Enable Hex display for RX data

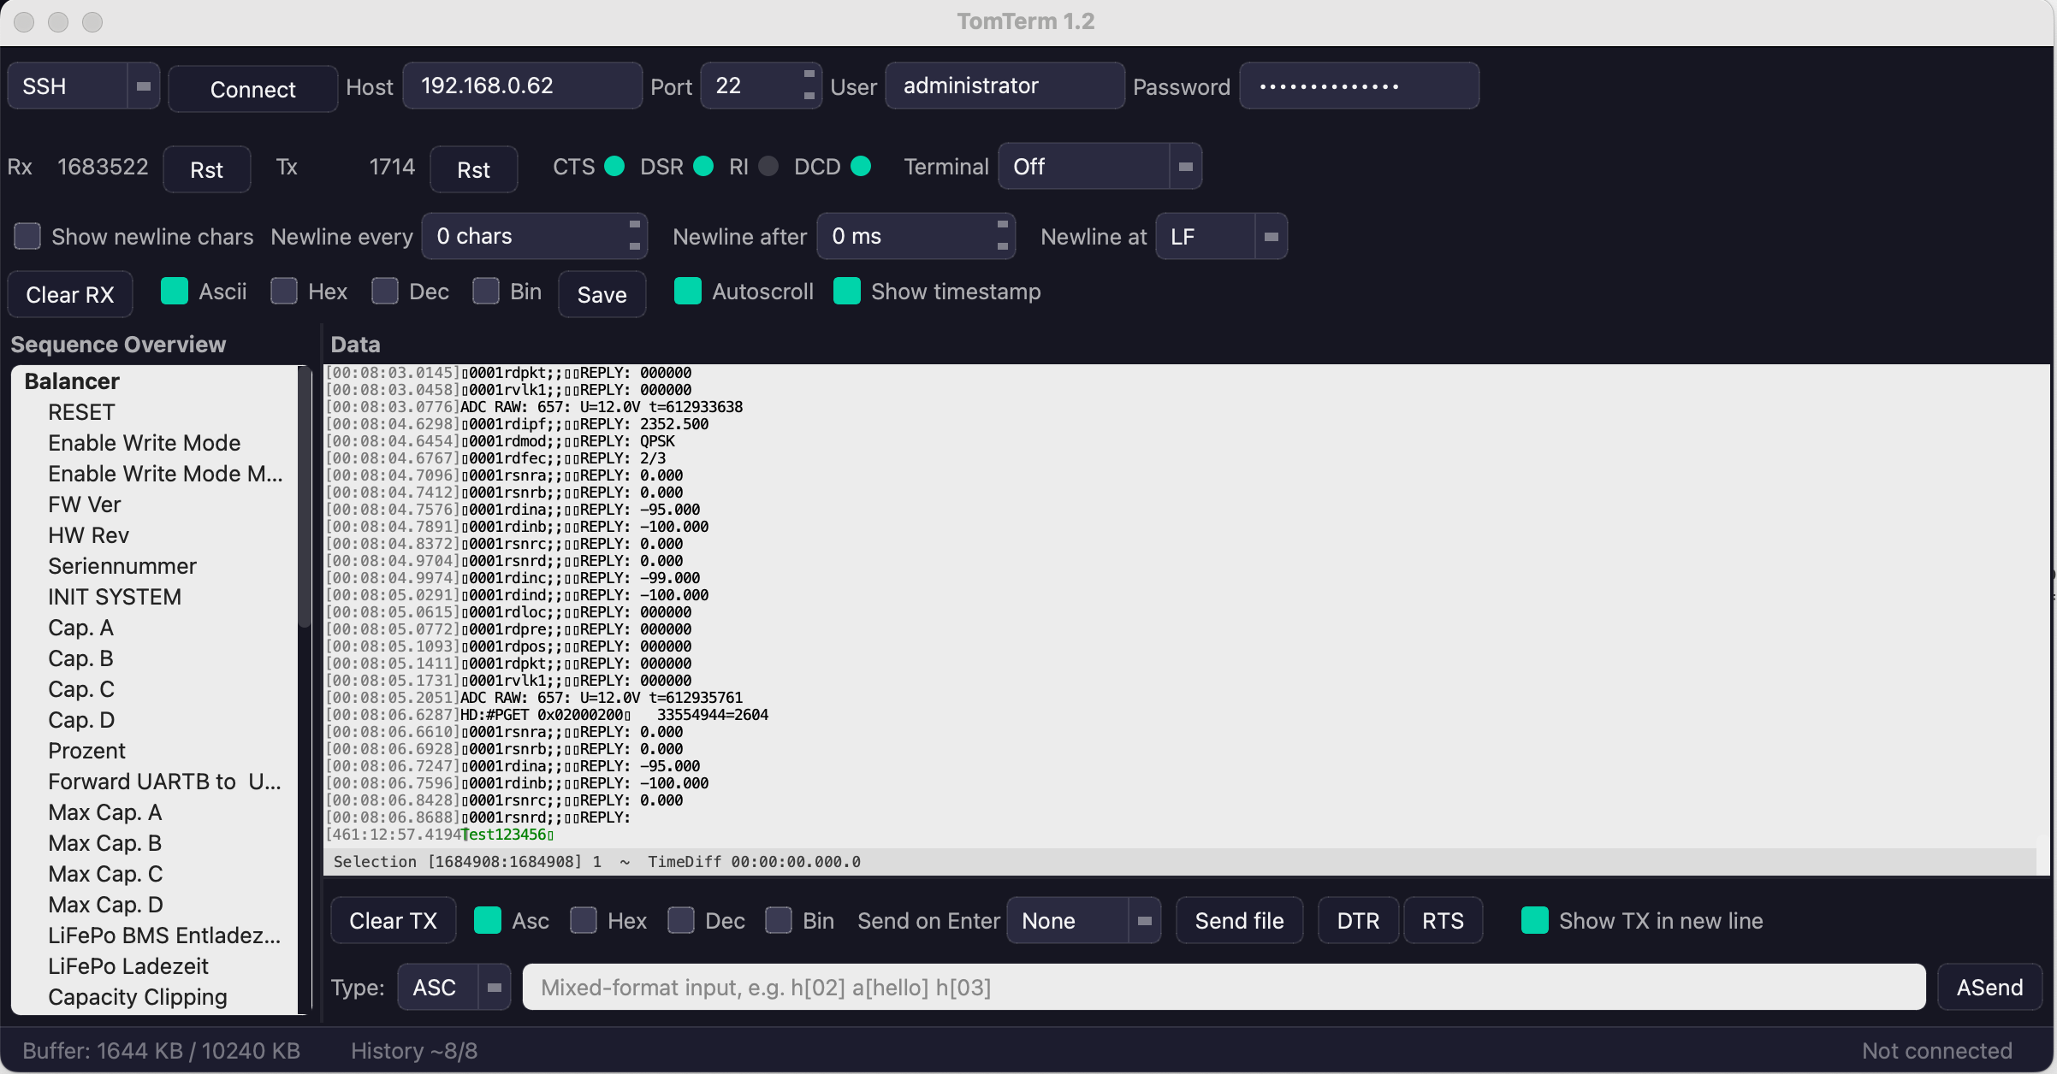click(x=284, y=291)
